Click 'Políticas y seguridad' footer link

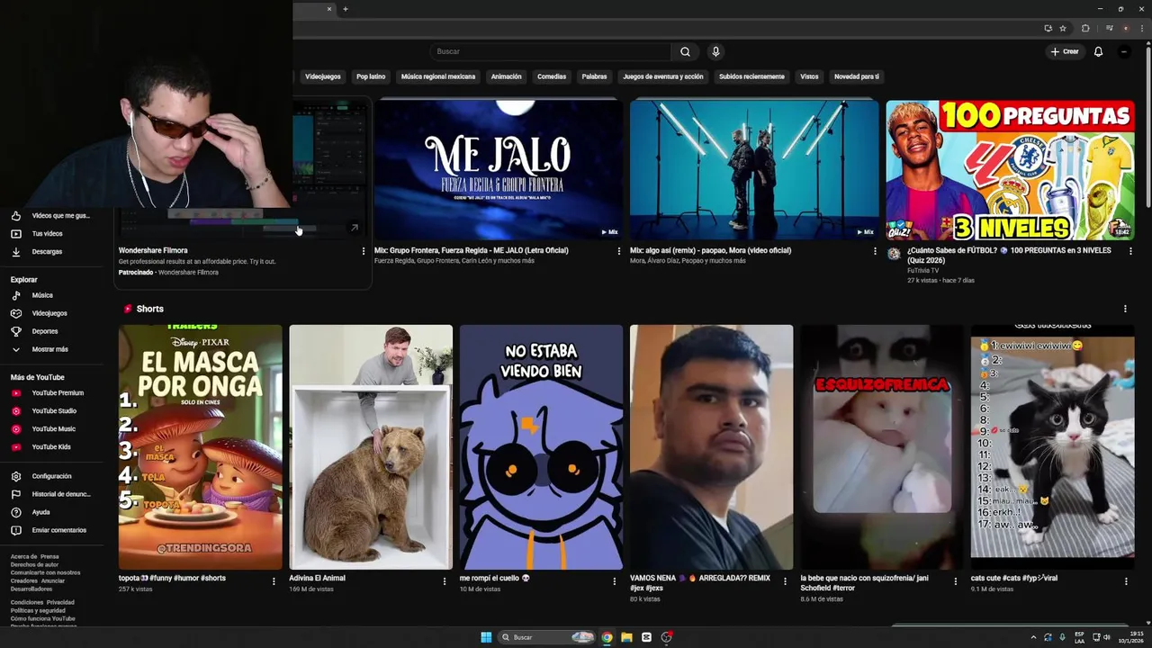[38, 610]
